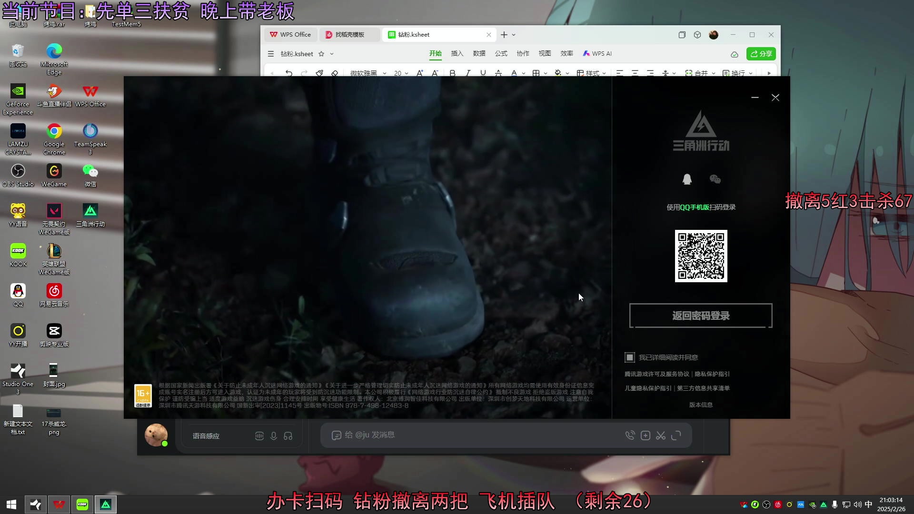Expand dropdown beside document star

click(332, 54)
